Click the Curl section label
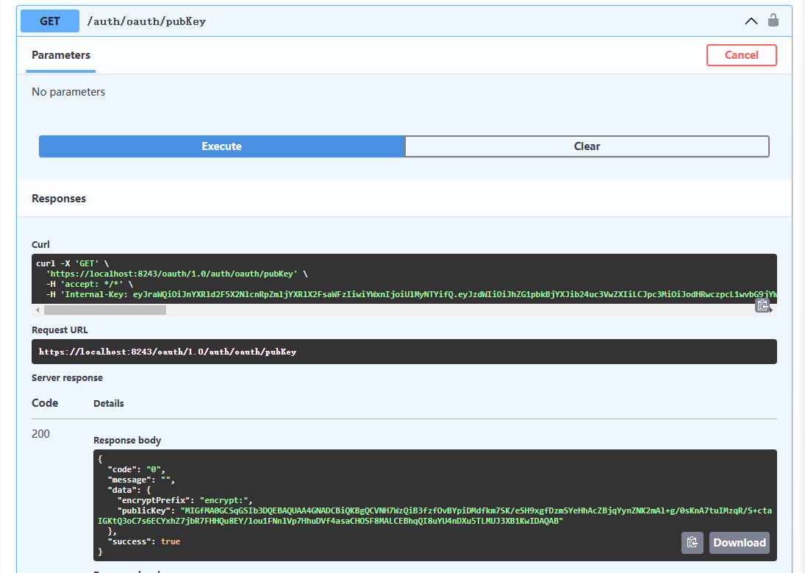 click(x=40, y=245)
